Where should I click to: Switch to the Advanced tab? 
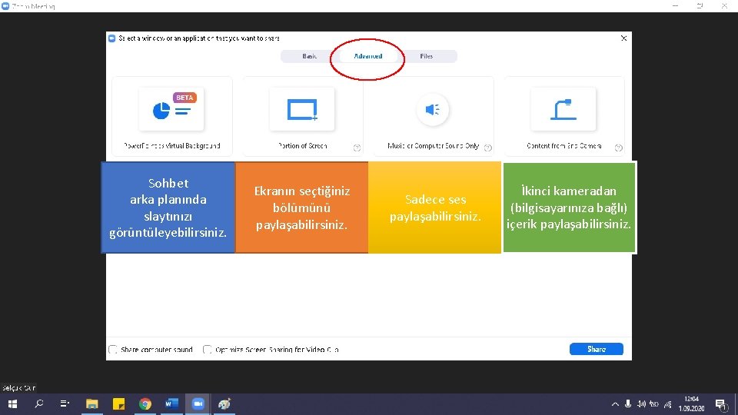(x=368, y=56)
